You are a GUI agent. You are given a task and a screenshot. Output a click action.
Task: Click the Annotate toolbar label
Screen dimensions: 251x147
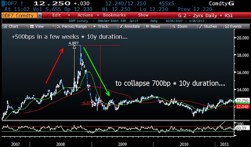[x=132, y=26]
